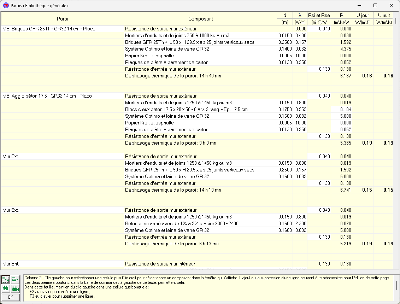Click the 'Paroi' column header

click(x=62, y=19)
